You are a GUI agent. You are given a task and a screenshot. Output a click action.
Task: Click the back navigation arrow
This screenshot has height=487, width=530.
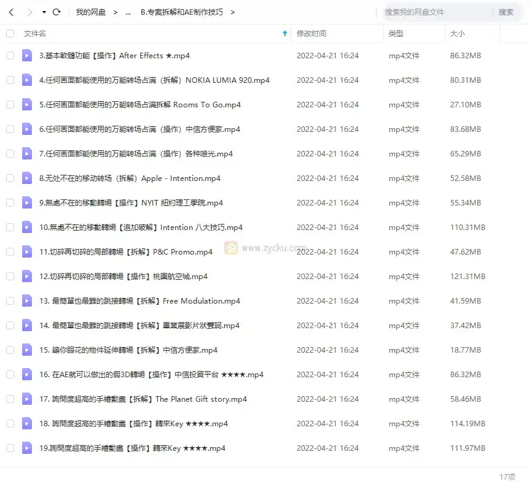coord(12,12)
